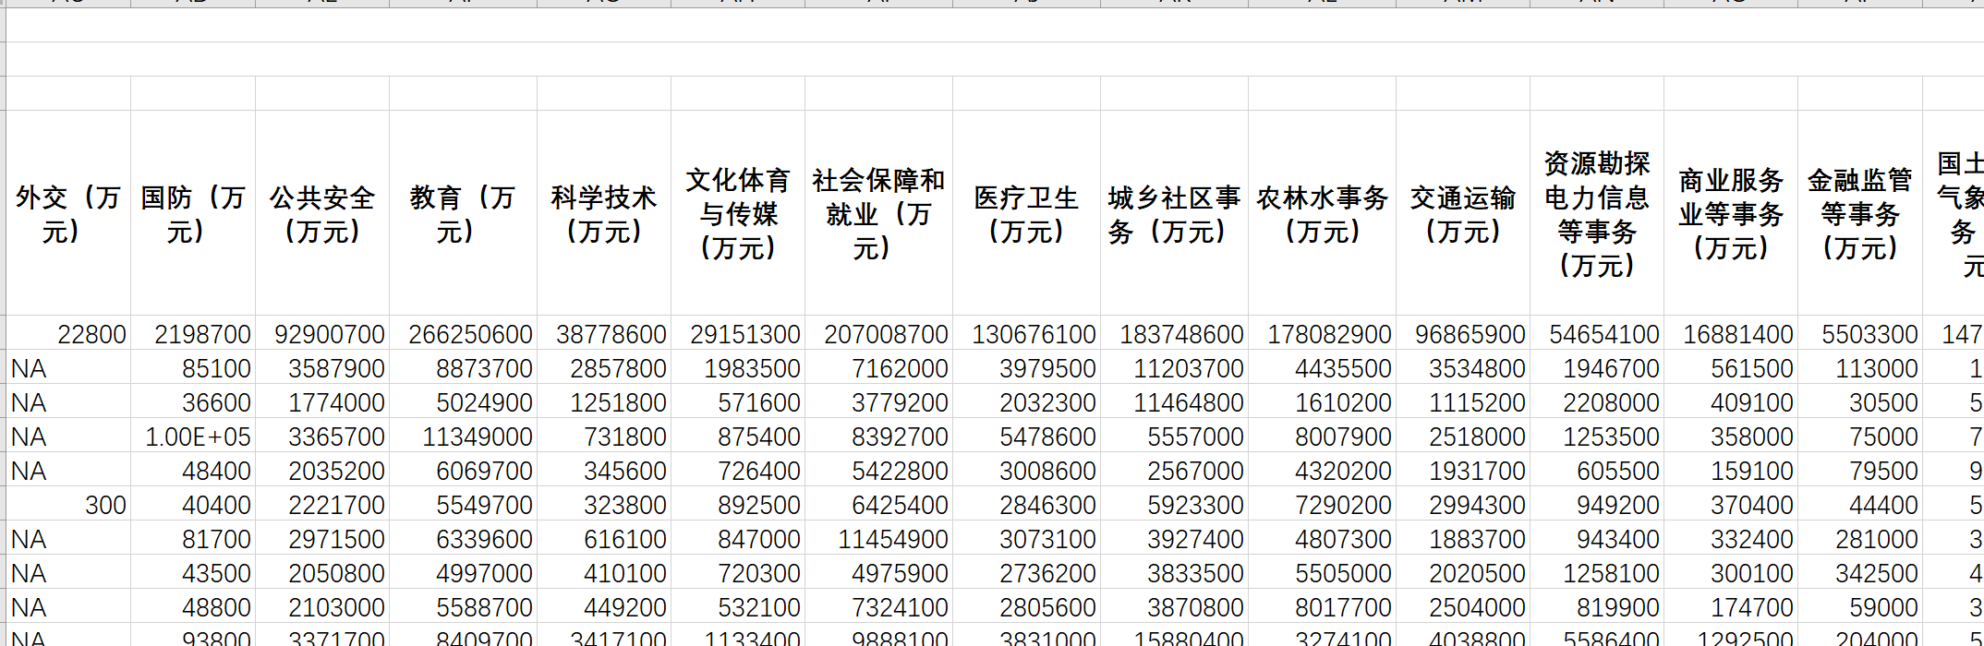1984x646 pixels.
Task: Select the 农林水事务（万元）header cell
Action: tap(1322, 213)
